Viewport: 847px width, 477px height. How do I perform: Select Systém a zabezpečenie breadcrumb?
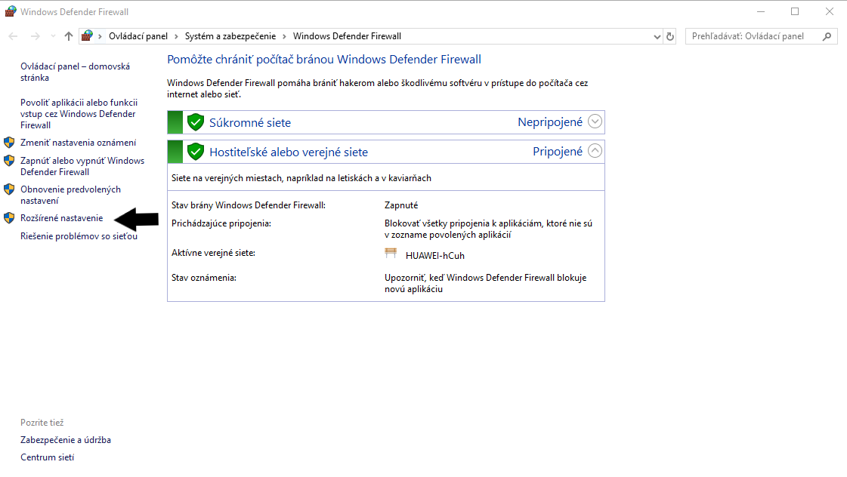click(230, 36)
